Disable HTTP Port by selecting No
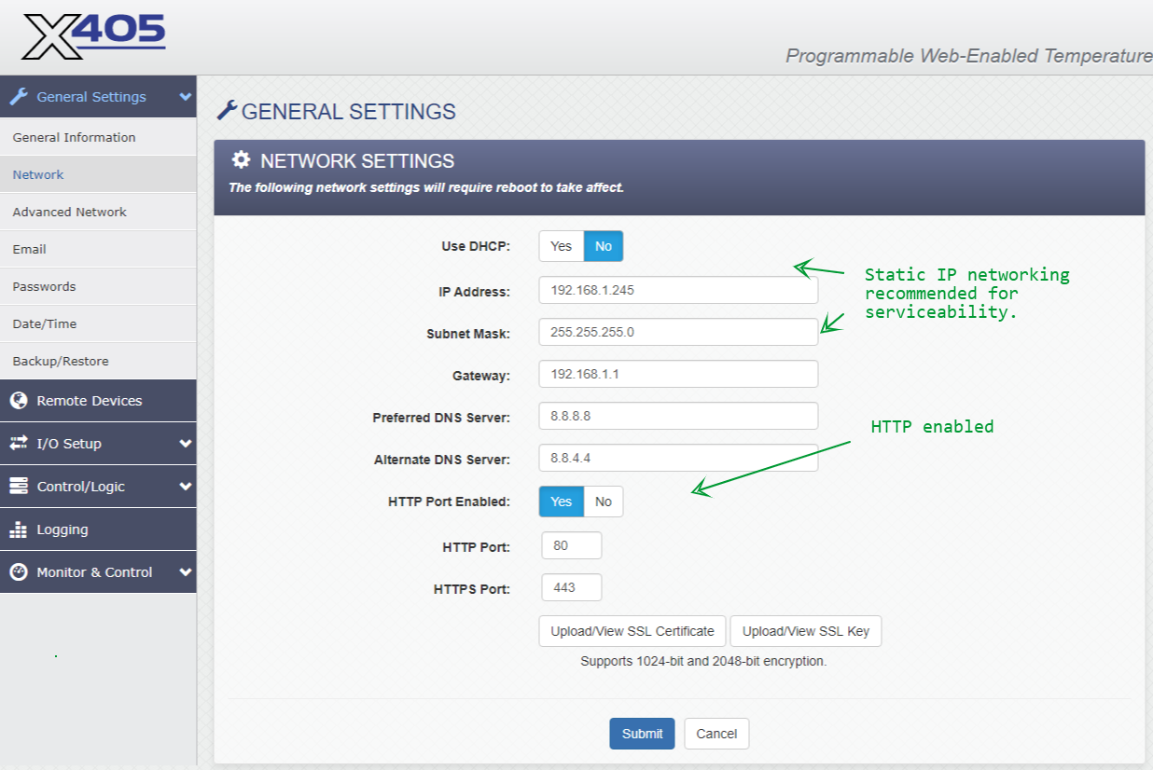The height and width of the screenshot is (770, 1153). (x=604, y=502)
